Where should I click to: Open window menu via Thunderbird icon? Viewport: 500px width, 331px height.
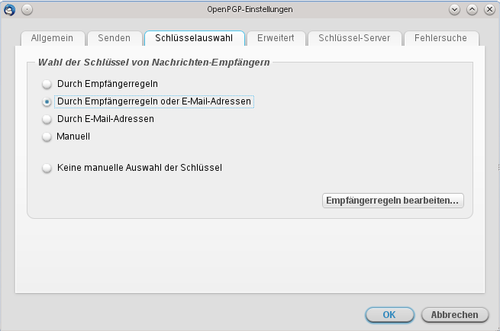pyautogui.click(x=11, y=10)
